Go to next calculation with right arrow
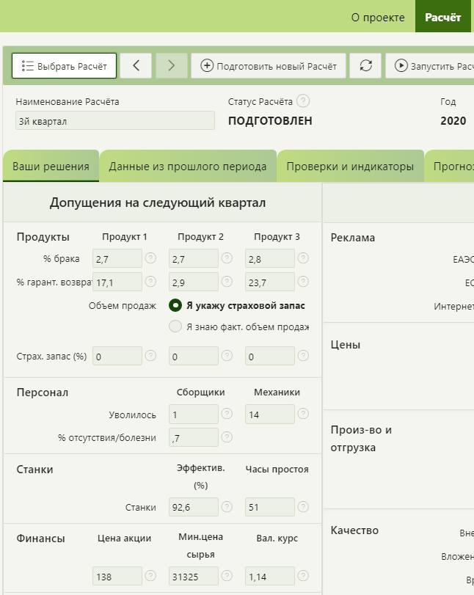Image resolution: width=474 pixels, height=595 pixels. click(x=171, y=66)
